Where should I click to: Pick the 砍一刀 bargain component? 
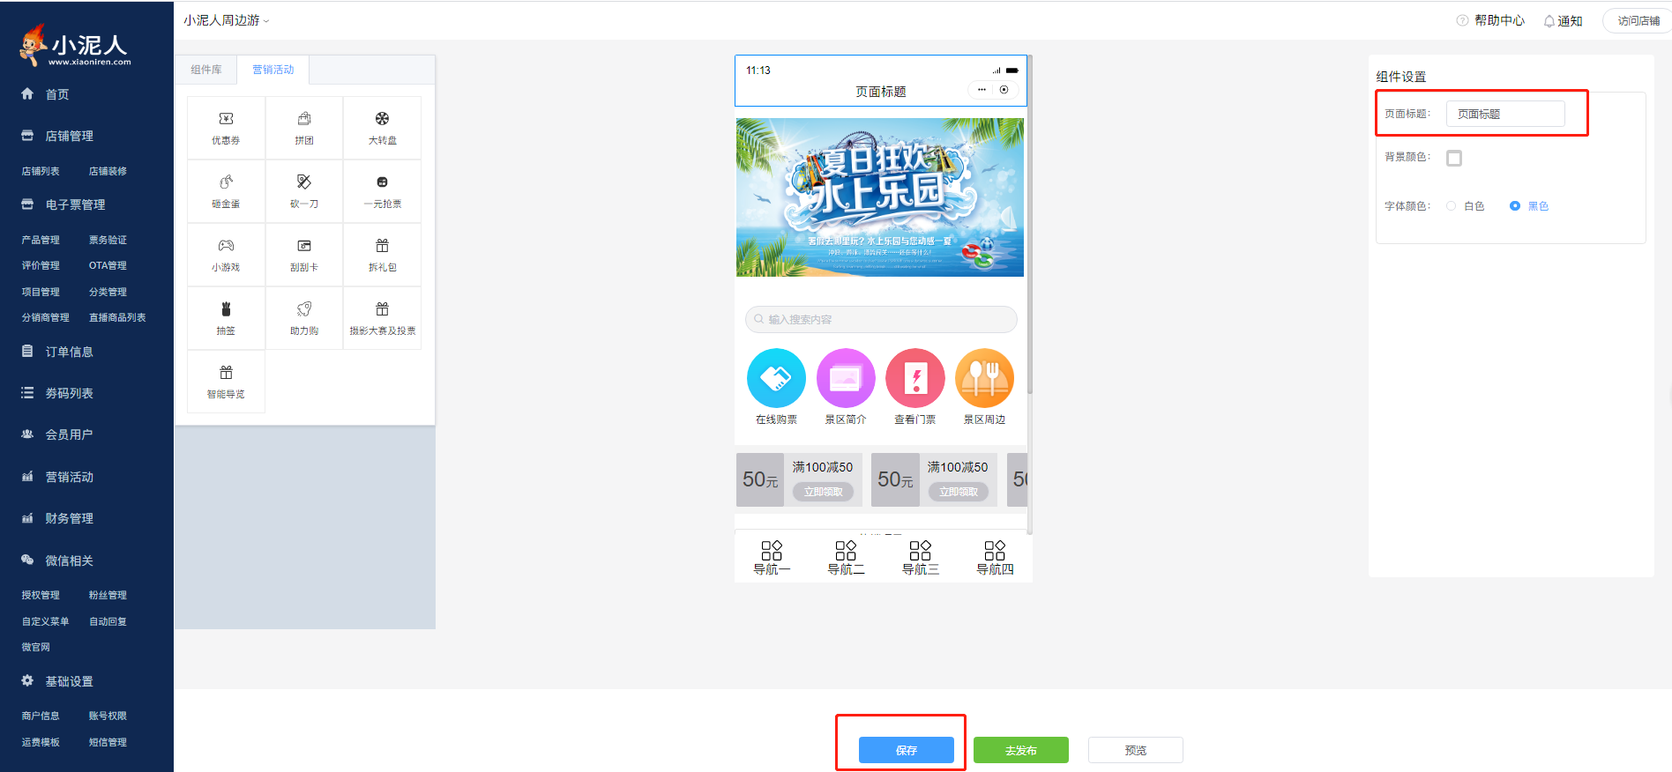304,191
